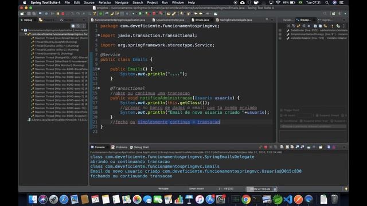Click the light bulb tip icon in status bar

point(346,189)
